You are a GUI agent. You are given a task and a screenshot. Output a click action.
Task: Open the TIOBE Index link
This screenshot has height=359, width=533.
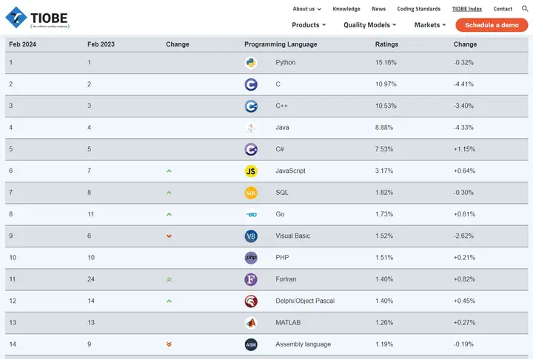click(467, 9)
